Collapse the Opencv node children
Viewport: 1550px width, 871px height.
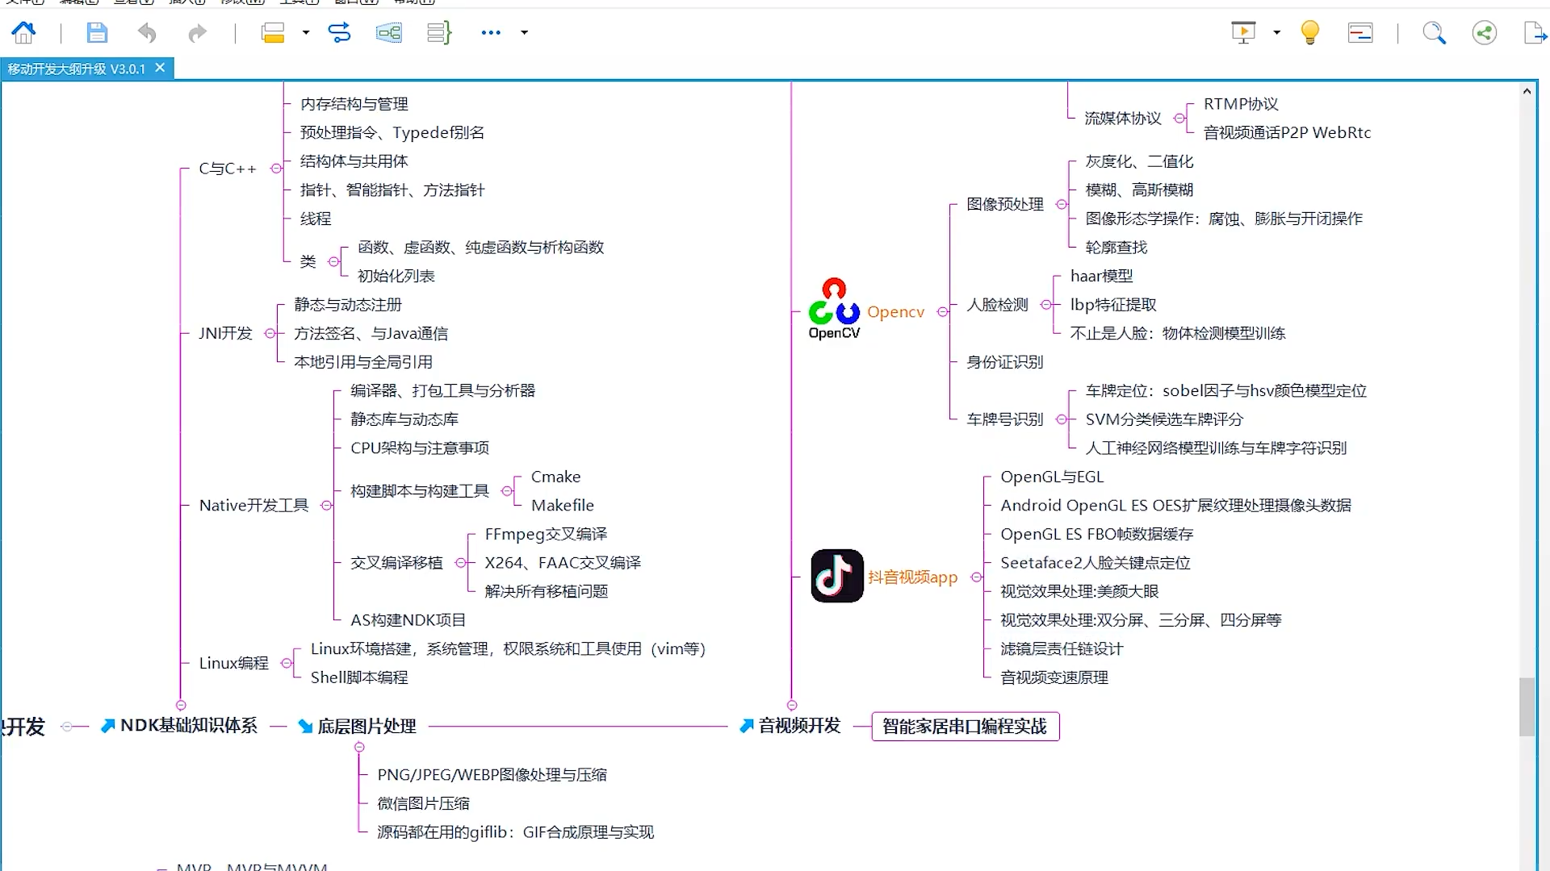(x=942, y=312)
